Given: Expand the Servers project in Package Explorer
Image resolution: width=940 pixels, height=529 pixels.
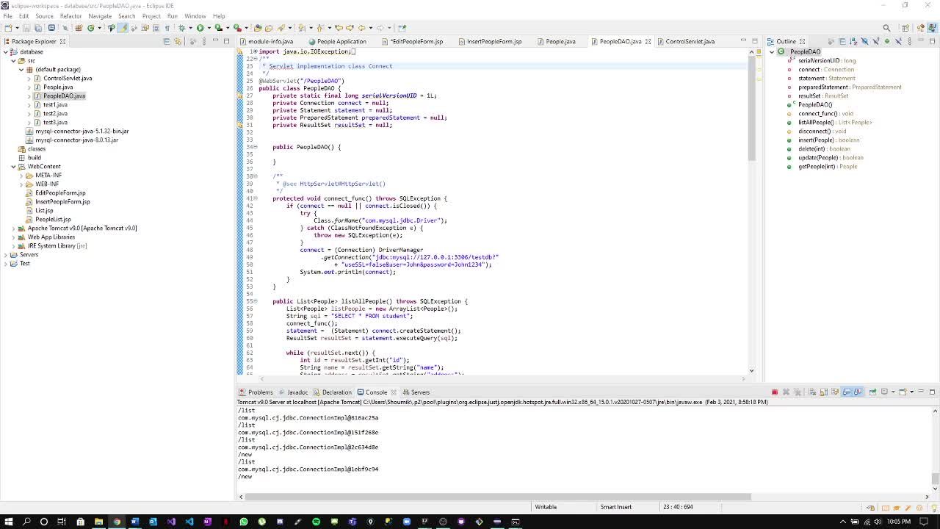Looking at the screenshot, I should coord(5,254).
